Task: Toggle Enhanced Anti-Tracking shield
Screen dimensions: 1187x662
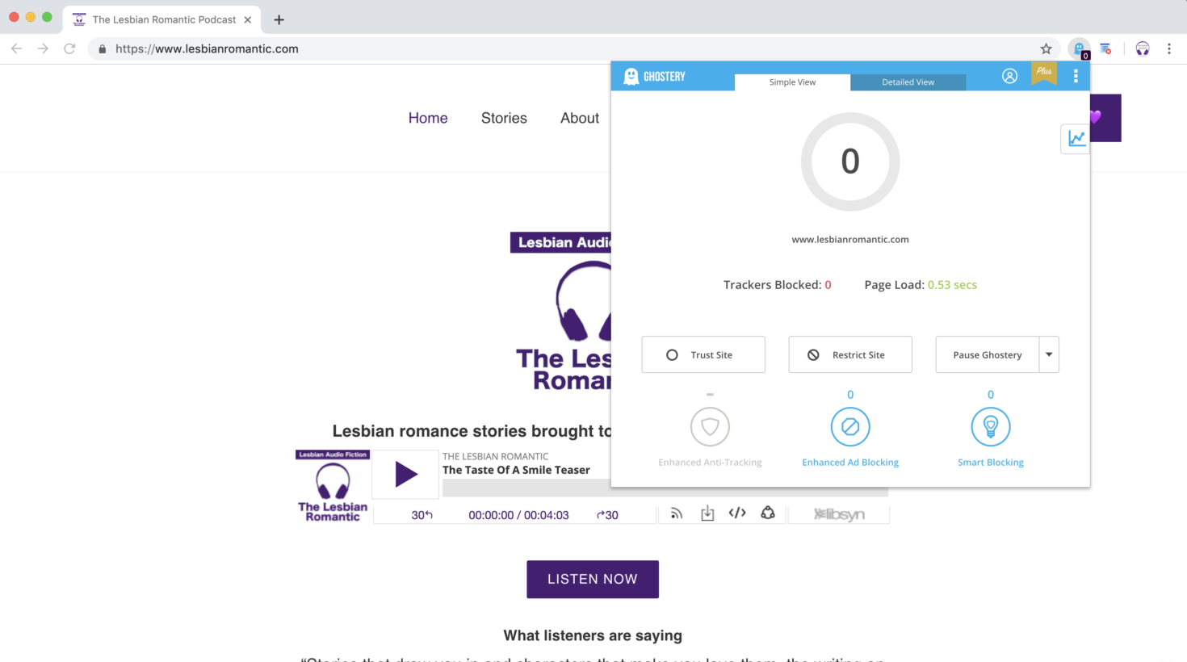Action: pyautogui.click(x=710, y=426)
